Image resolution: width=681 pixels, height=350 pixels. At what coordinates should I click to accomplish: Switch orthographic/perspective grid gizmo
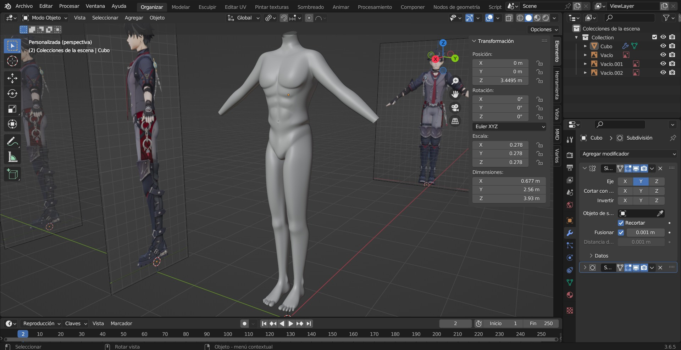[455, 121]
